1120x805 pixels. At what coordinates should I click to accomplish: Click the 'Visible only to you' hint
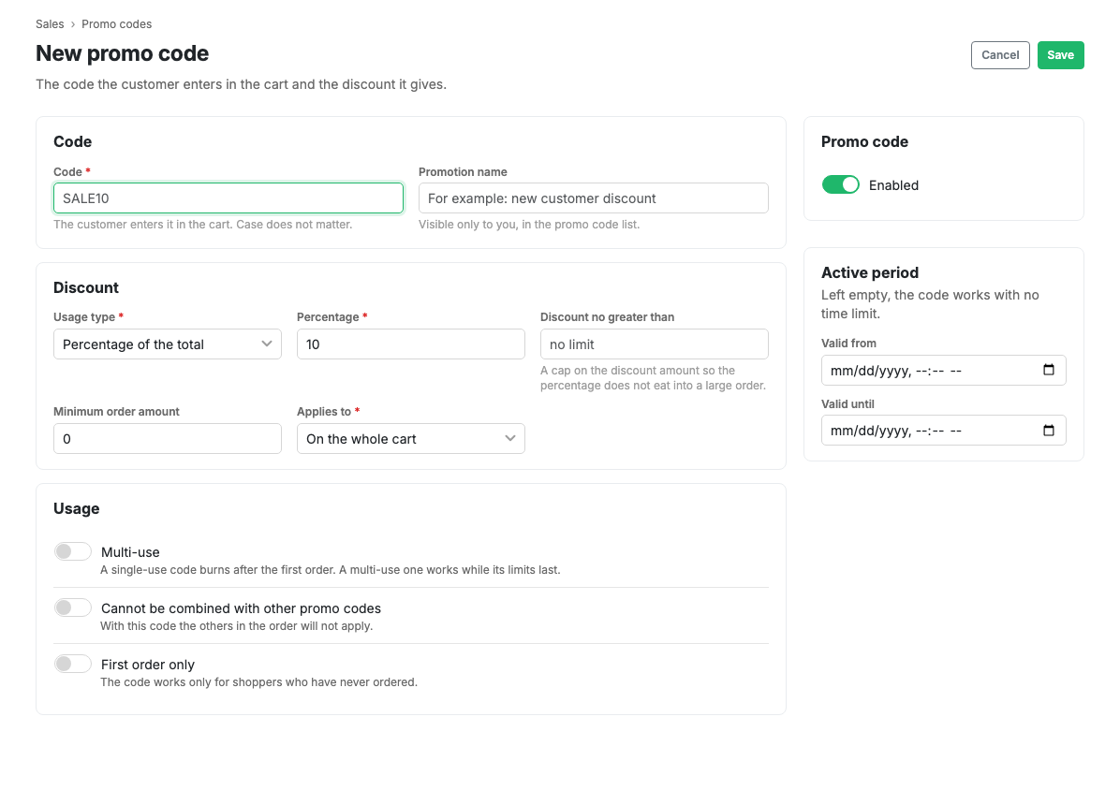pyautogui.click(x=529, y=225)
